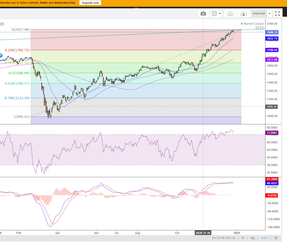Viewport: 287px width, 242px height.
Task: Click the blue circular marker on chart's left edge
Action: pyautogui.click(x=1, y=55)
